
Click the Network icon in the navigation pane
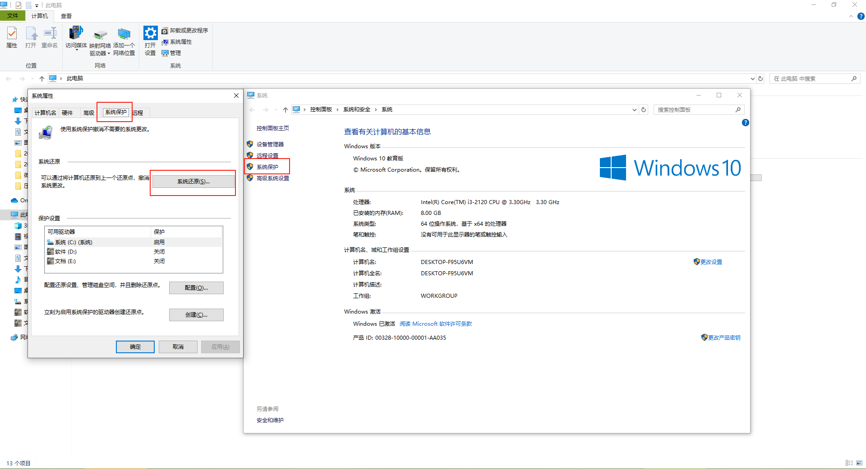click(14, 337)
